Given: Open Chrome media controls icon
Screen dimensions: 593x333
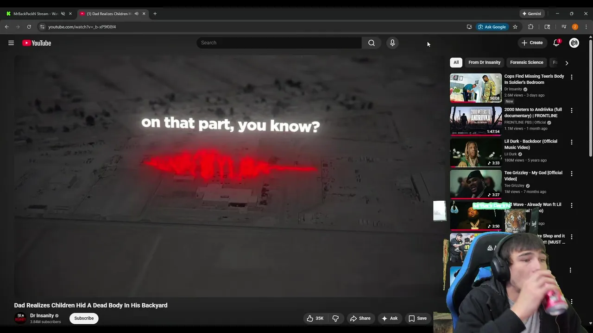Looking at the screenshot, I should [564, 27].
